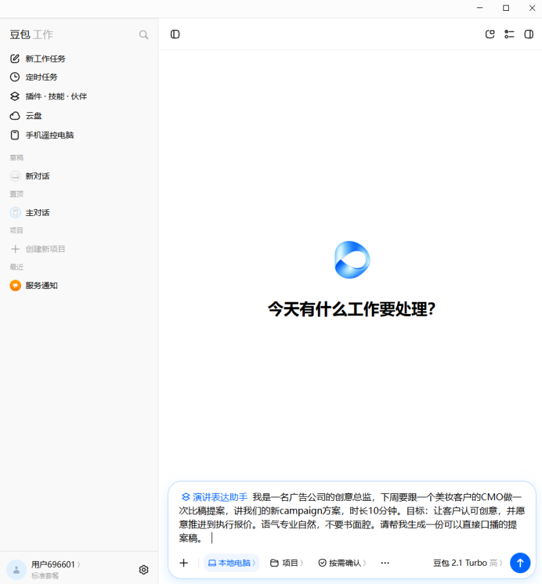The width and height of the screenshot is (542, 584).
Task: Expand user 用户696601 account menu
Action: 56,564
